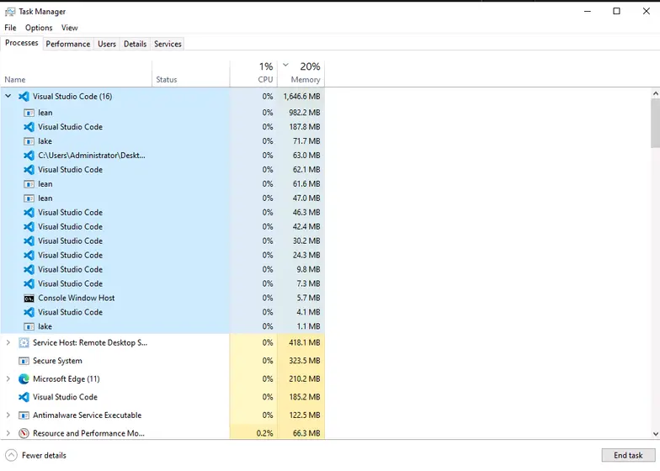Click the Console Window Host icon
Screen dimensions: 660x471
29,298
